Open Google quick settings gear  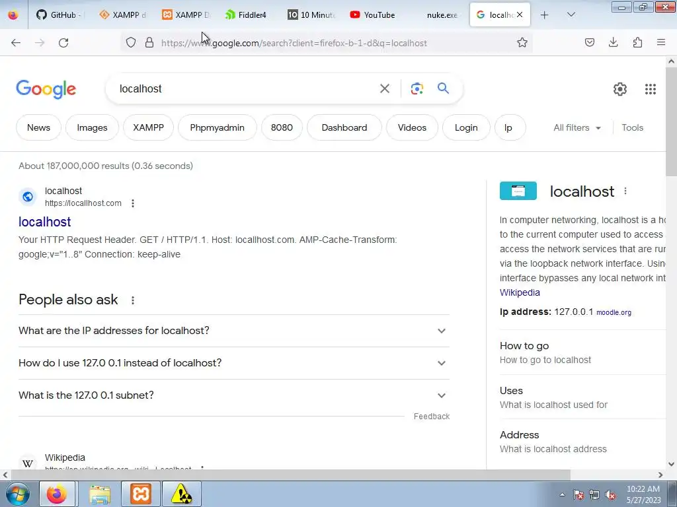click(620, 89)
